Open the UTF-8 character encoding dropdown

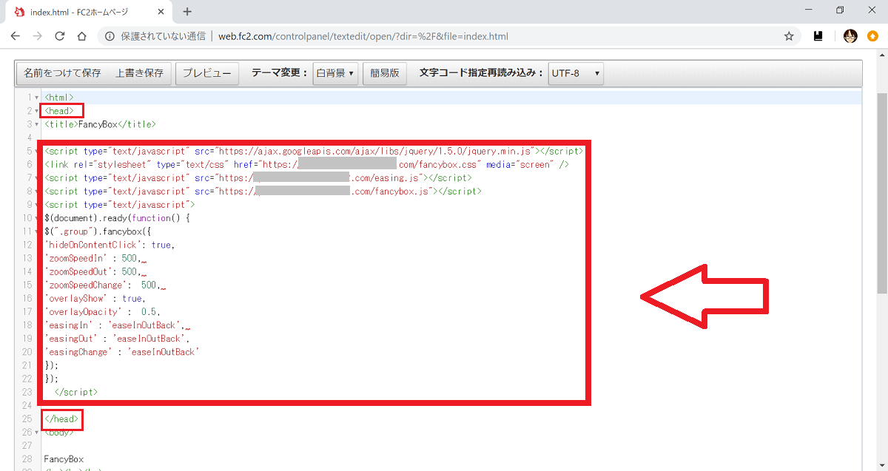(x=576, y=73)
